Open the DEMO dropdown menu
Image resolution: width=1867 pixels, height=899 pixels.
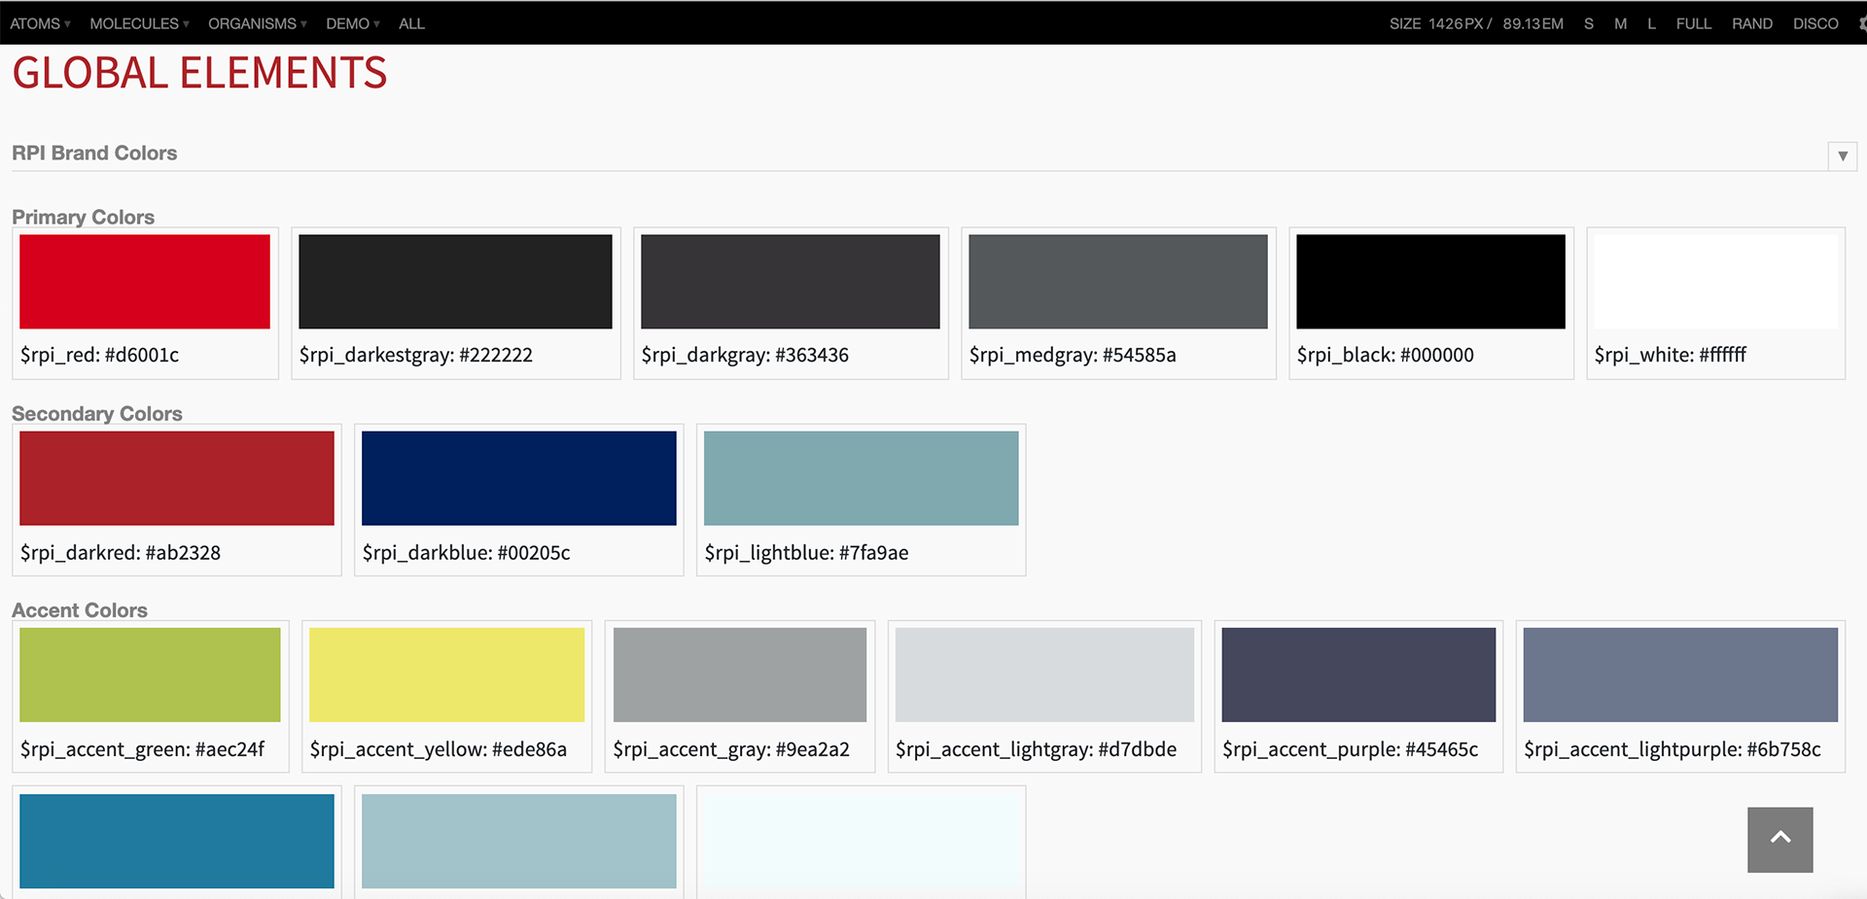[x=353, y=23]
